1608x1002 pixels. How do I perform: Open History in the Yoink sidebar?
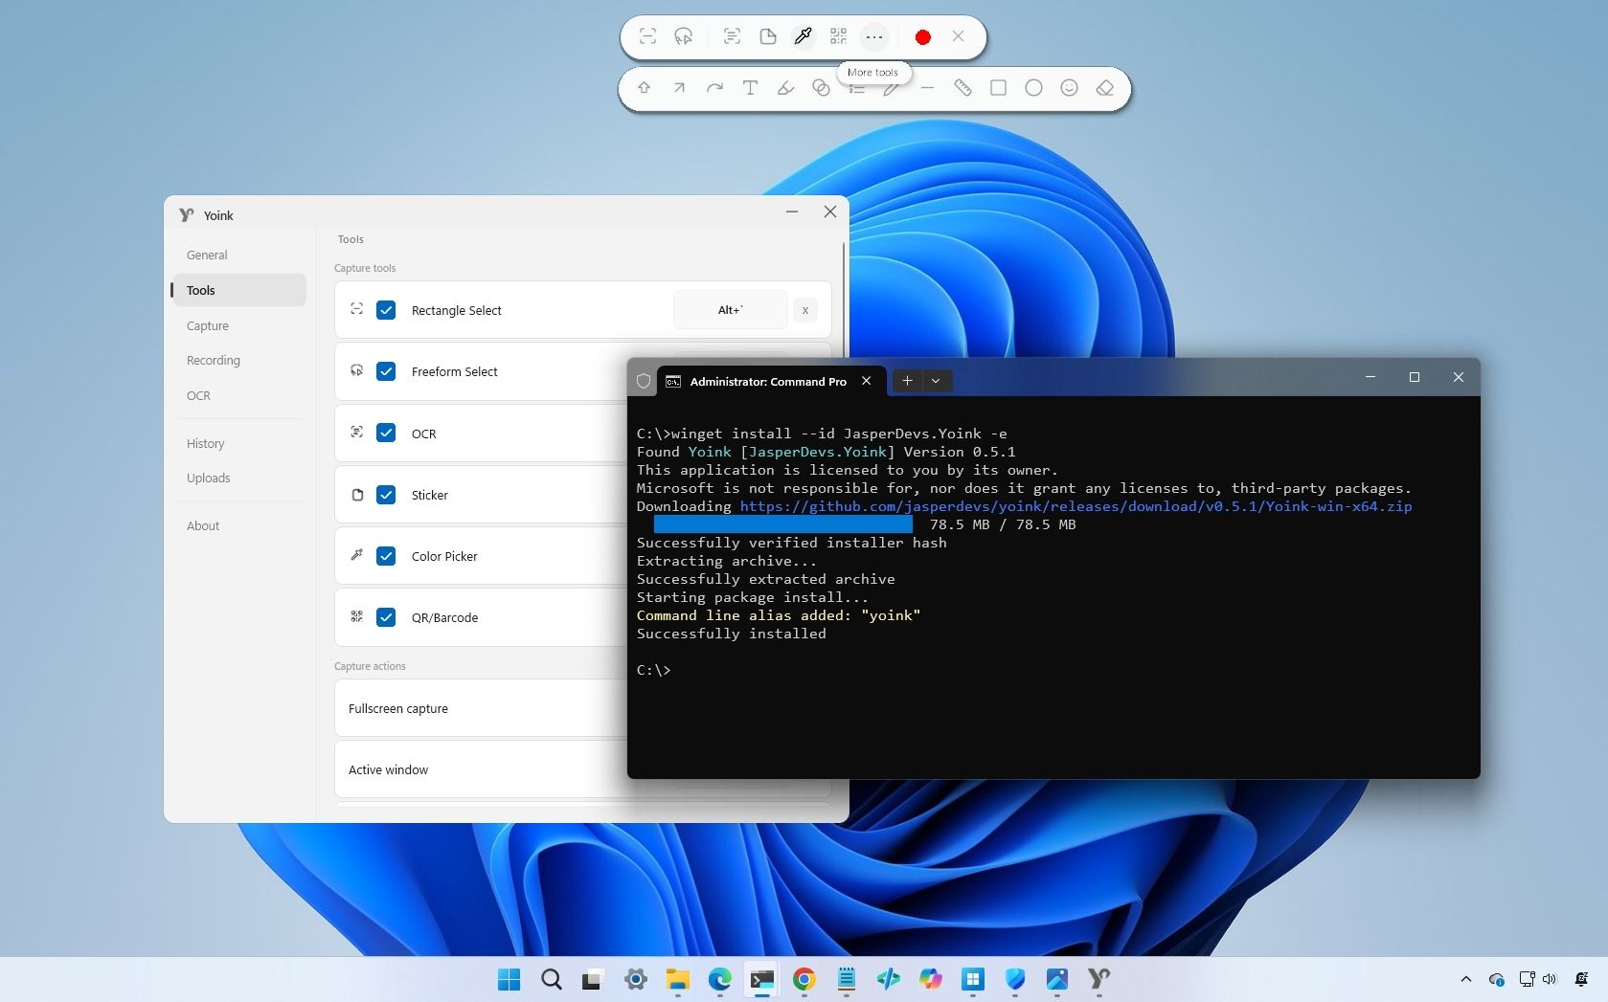coord(239,443)
